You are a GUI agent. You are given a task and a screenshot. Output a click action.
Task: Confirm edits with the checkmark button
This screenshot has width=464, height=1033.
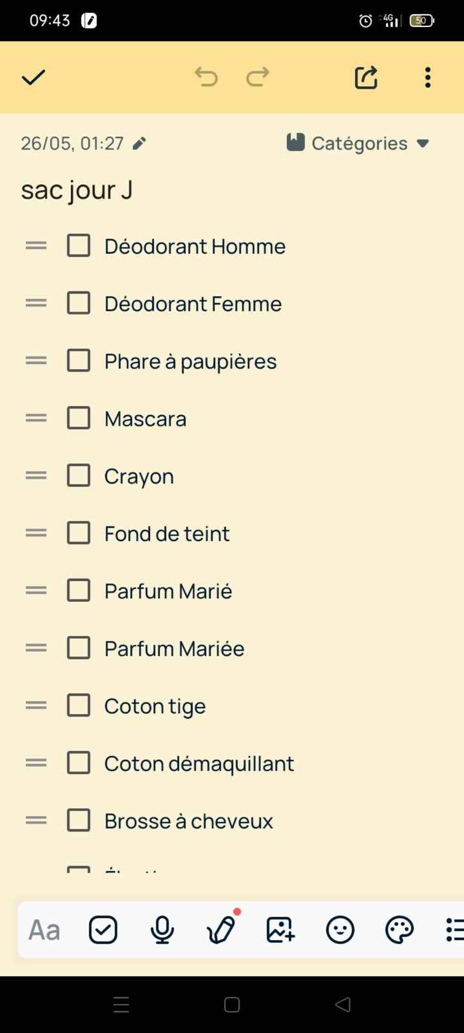[33, 77]
